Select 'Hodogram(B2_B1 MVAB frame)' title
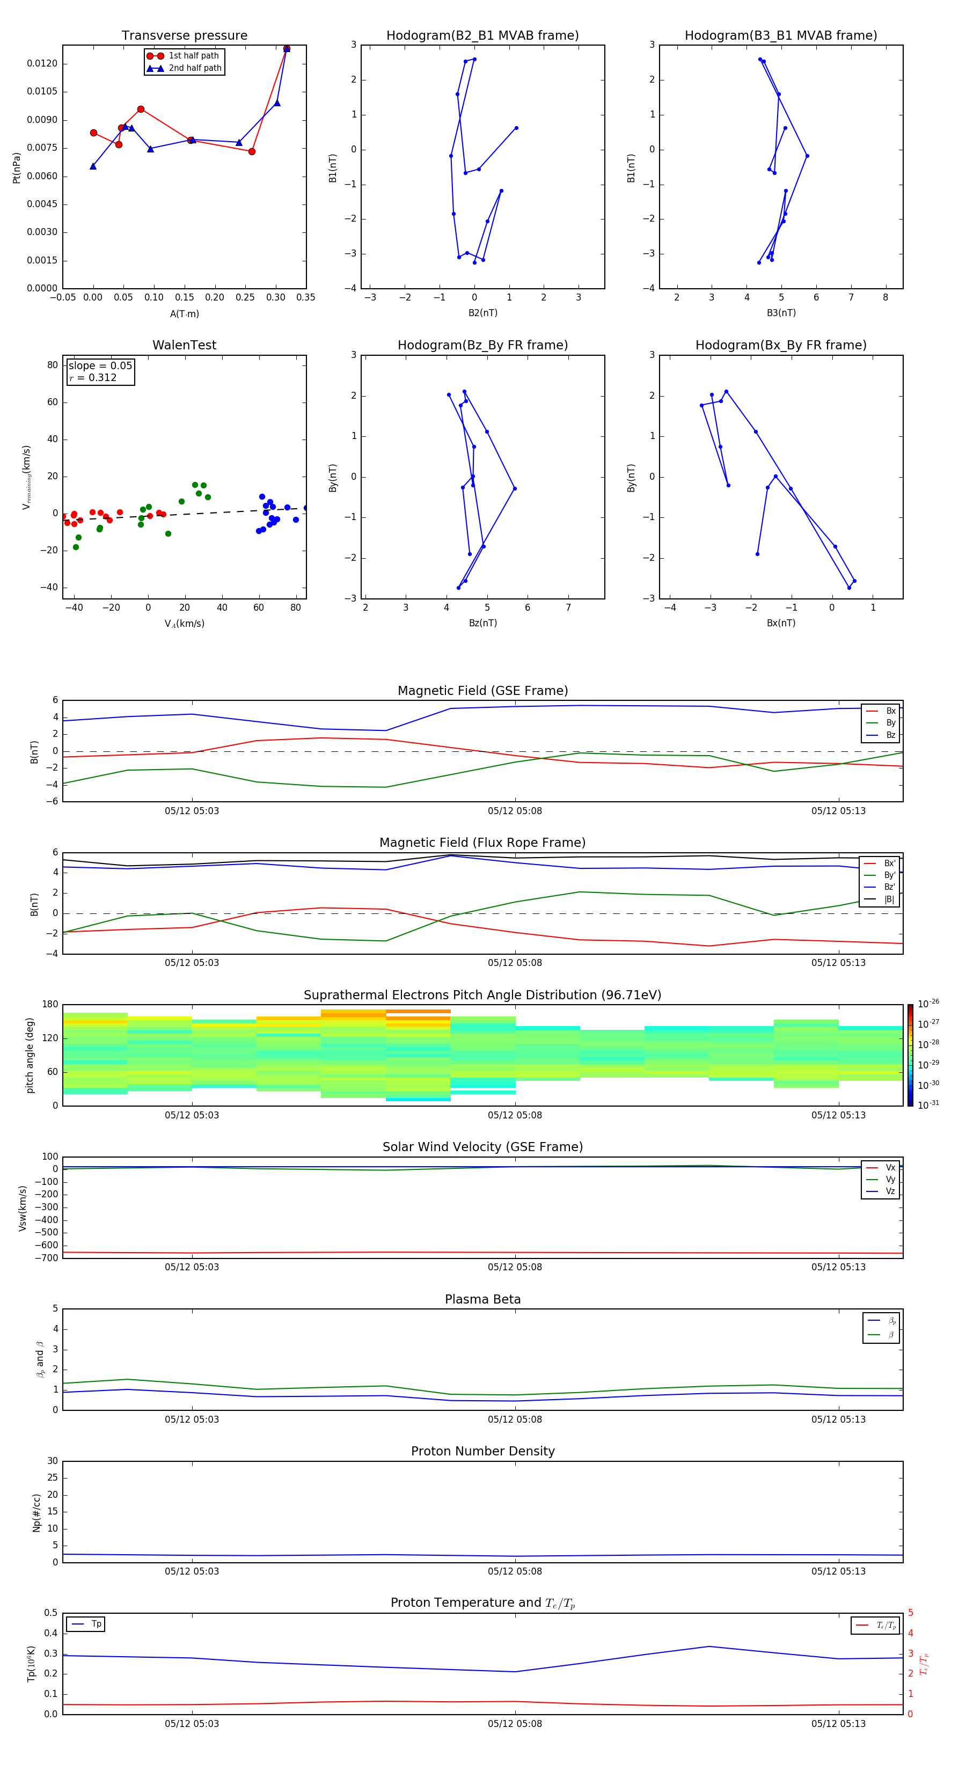Viewport: 966px width, 1771px height. (482, 36)
